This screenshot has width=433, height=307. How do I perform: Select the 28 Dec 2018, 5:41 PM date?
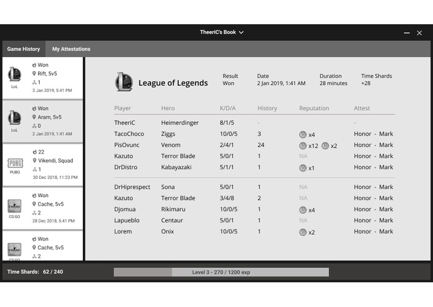[54, 221]
